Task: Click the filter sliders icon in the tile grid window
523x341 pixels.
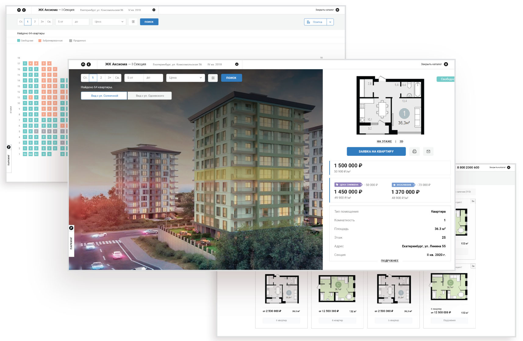Action: [x=133, y=22]
